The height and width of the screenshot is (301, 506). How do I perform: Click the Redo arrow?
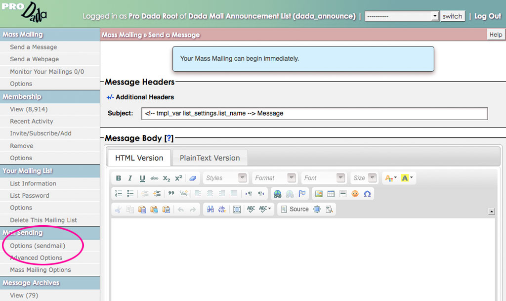[193, 210]
